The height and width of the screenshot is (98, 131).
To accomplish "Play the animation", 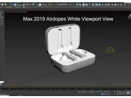I will pos(119,92).
